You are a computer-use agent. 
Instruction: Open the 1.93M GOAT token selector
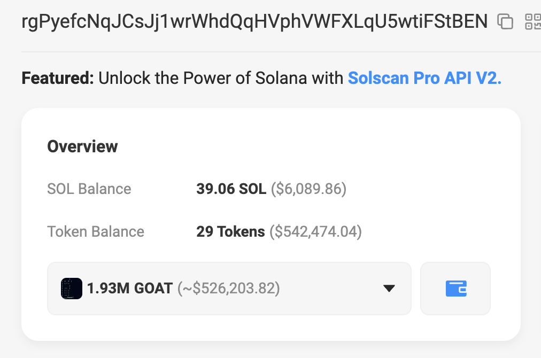pyautogui.click(x=229, y=289)
